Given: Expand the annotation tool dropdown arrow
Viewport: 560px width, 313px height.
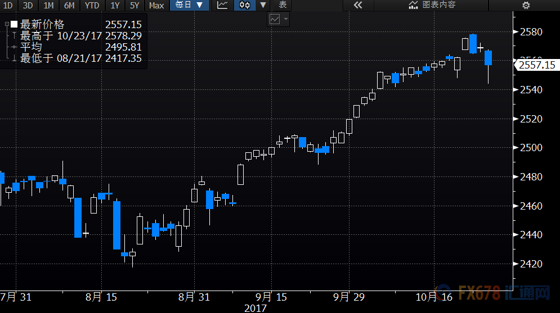Looking at the screenshot, I should tap(286, 19).
